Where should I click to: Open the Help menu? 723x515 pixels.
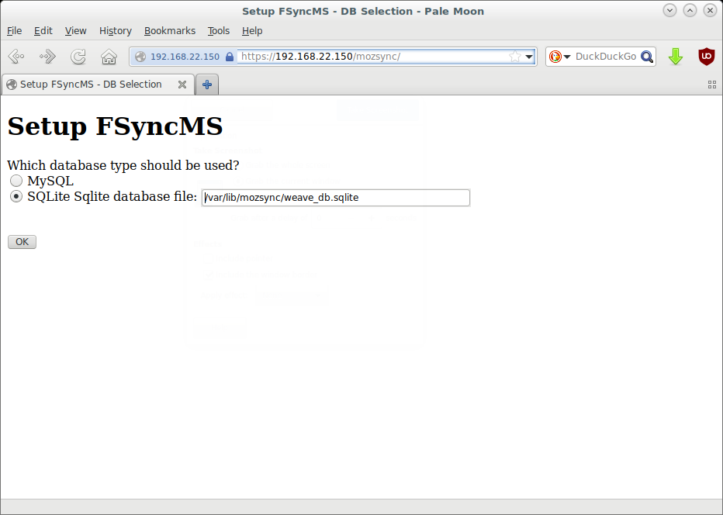252,31
